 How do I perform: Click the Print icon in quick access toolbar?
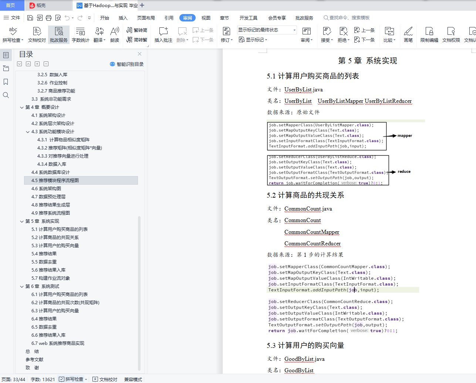pos(49,18)
